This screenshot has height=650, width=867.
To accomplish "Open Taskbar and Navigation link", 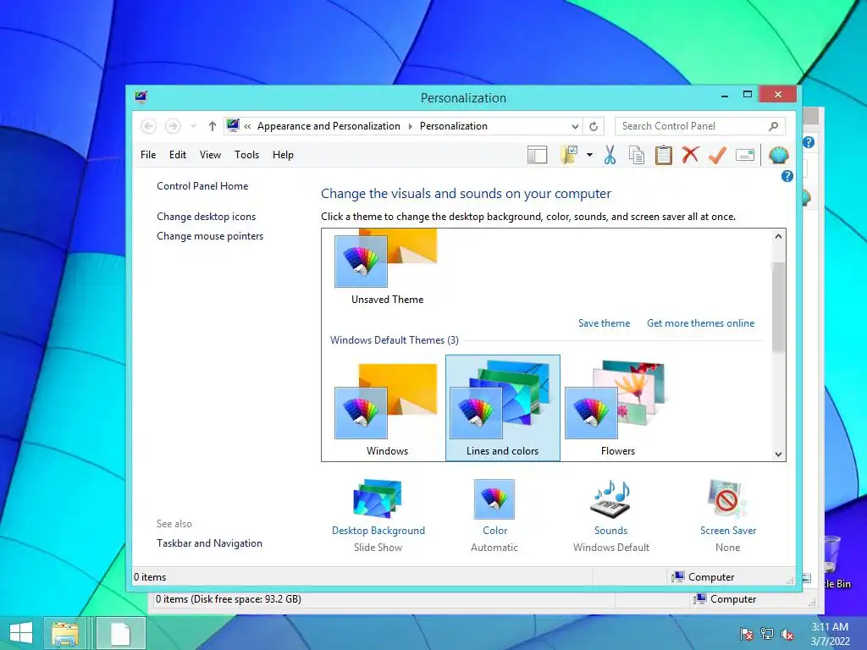I will [210, 543].
